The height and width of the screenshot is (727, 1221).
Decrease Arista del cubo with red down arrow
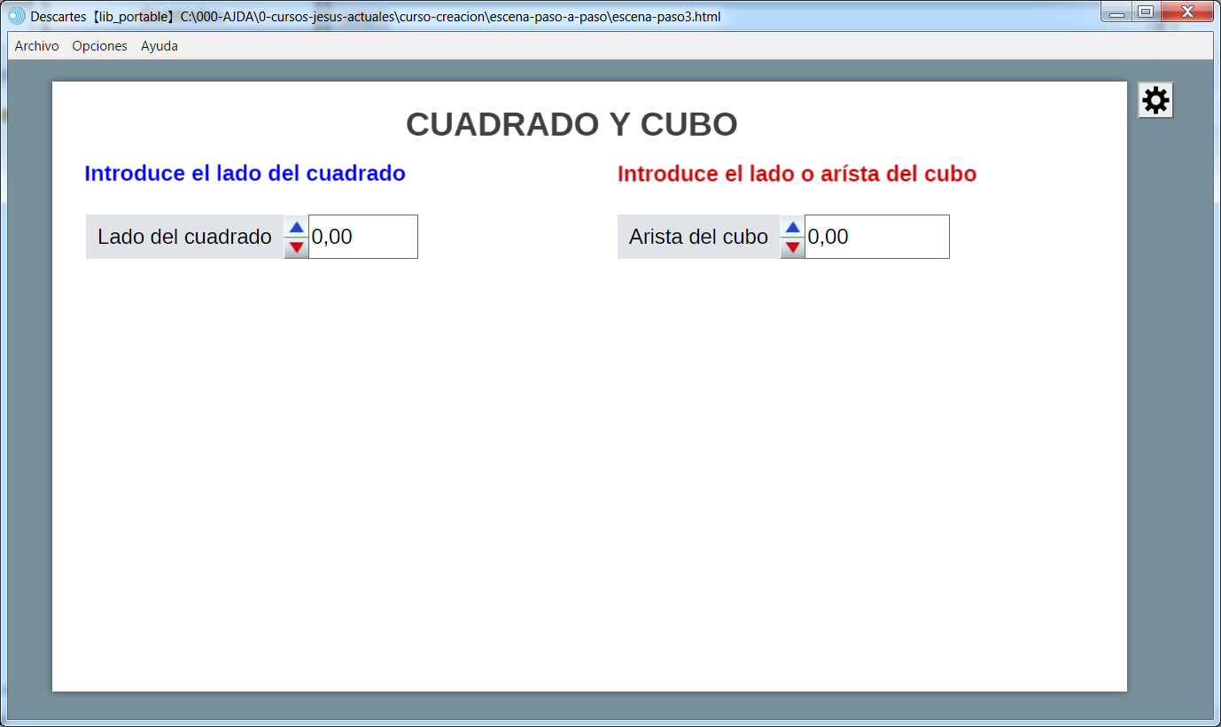[793, 247]
